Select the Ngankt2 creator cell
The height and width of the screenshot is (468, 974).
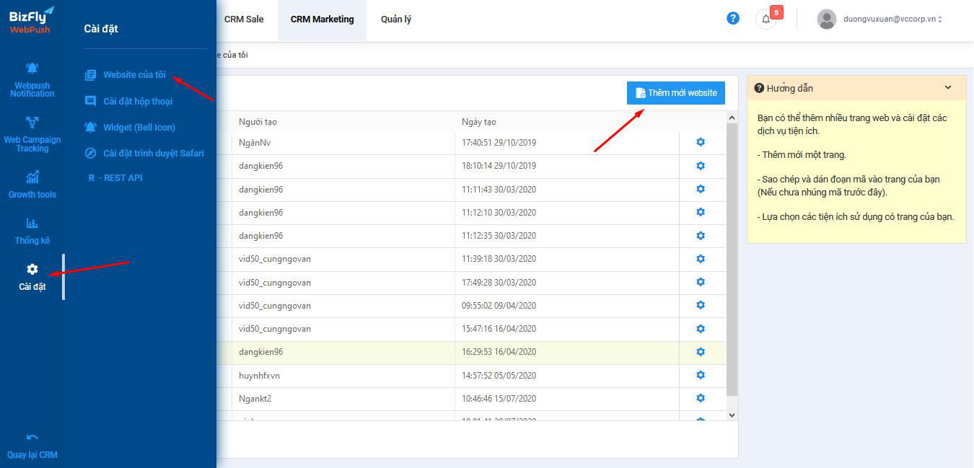pyautogui.click(x=343, y=399)
